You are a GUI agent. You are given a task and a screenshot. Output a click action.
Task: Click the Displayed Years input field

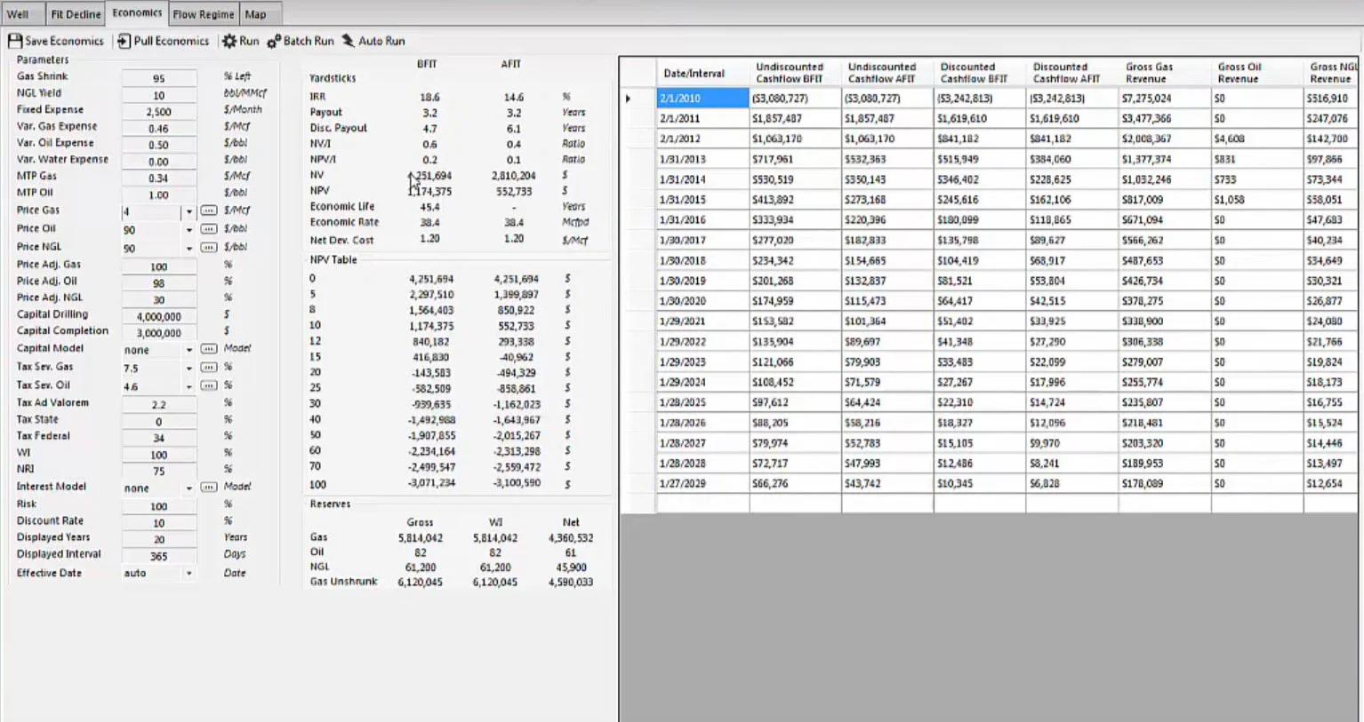[x=158, y=539]
